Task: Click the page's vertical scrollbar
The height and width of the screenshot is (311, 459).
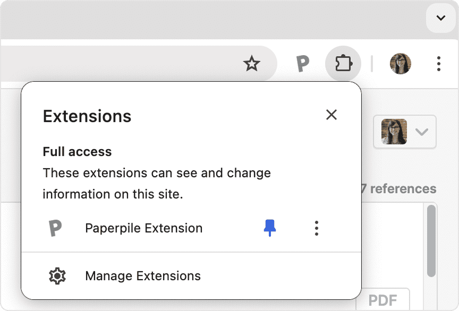Action: pyautogui.click(x=431, y=240)
